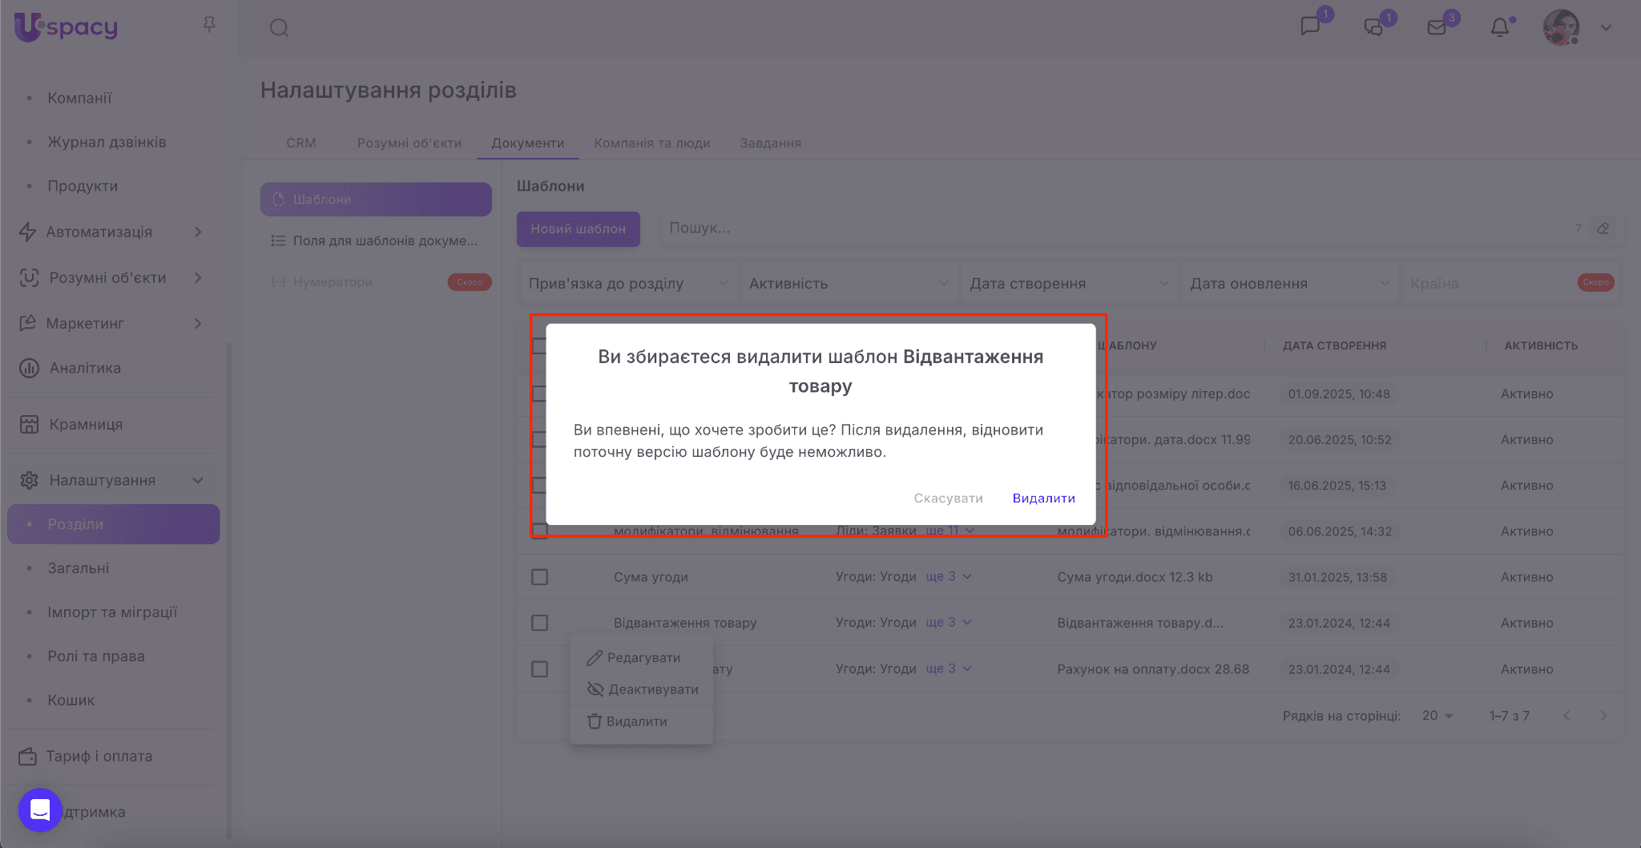
Task: Expand the sidebar Розумні об'єкти chevron
Action: 198,277
